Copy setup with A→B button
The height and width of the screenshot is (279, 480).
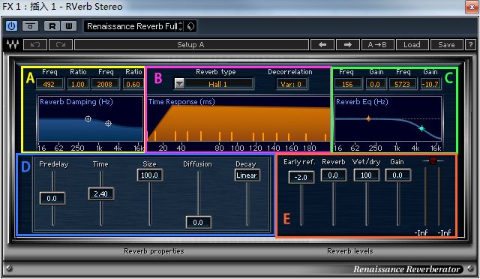(377, 45)
